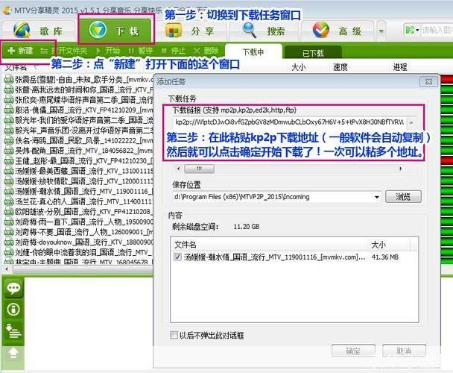Click 浏览 browse button
This screenshot has width=453, height=373.
click(x=403, y=197)
